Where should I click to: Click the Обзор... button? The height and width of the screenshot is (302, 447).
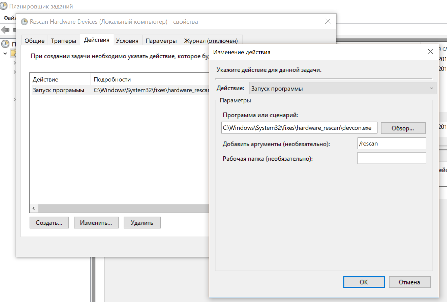(403, 128)
